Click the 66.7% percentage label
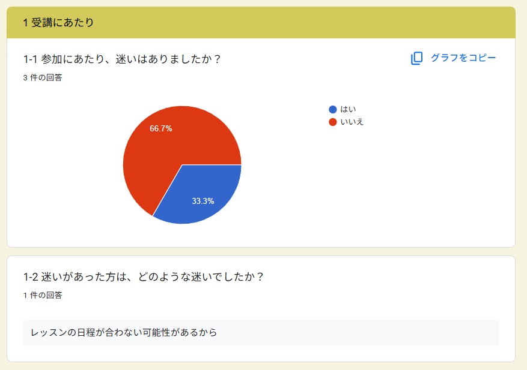Image resolution: width=527 pixels, height=370 pixels. [161, 128]
